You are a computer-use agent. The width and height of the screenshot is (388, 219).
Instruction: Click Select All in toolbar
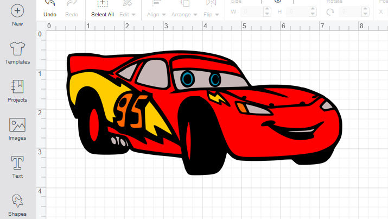[103, 9]
